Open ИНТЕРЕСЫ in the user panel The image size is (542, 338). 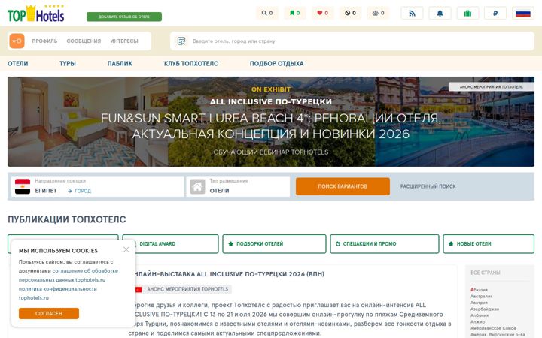(124, 41)
